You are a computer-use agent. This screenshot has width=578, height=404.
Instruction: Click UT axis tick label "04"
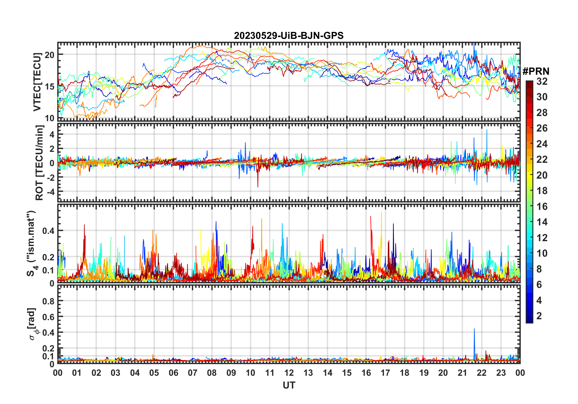pyautogui.click(x=135, y=373)
